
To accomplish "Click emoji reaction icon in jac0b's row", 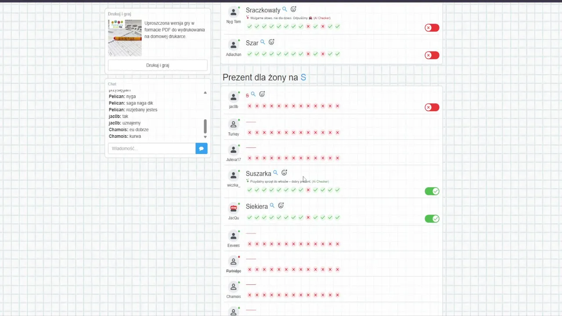I will pos(262,94).
